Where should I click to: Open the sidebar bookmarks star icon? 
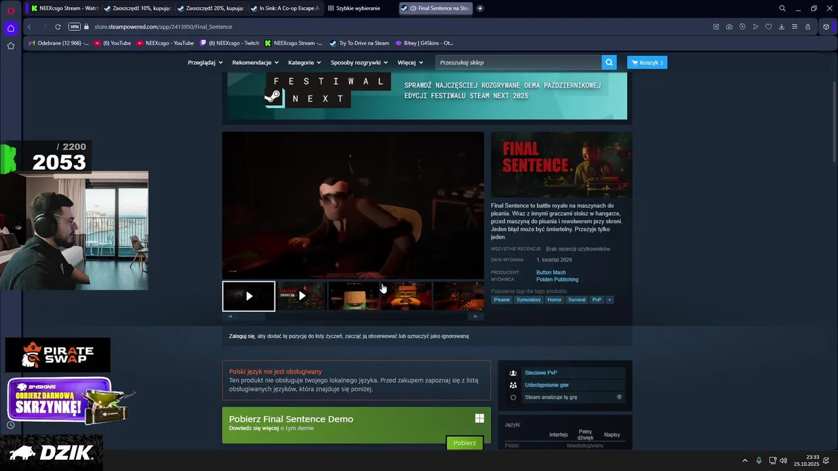coord(10,46)
